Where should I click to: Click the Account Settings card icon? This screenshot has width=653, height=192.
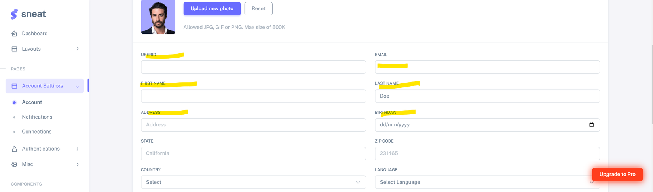[x=14, y=86]
